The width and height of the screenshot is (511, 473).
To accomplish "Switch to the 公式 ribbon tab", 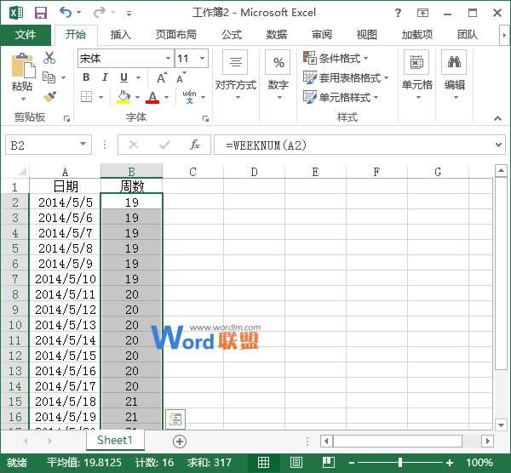I will click(x=232, y=34).
